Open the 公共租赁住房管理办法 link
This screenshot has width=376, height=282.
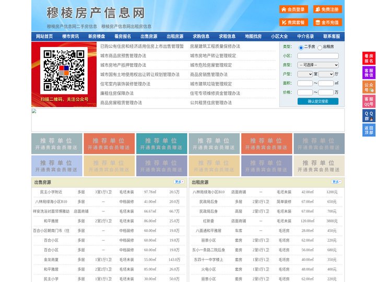click(211, 103)
